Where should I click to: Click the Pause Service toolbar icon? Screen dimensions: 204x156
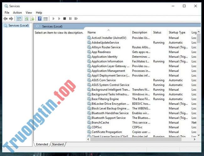70,19
